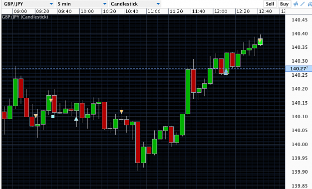The height and width of the screenshot is (189, 312).
Task: Click the GBP/JPY (Candlestick) chart title
Action: click(x=25, y=17)
